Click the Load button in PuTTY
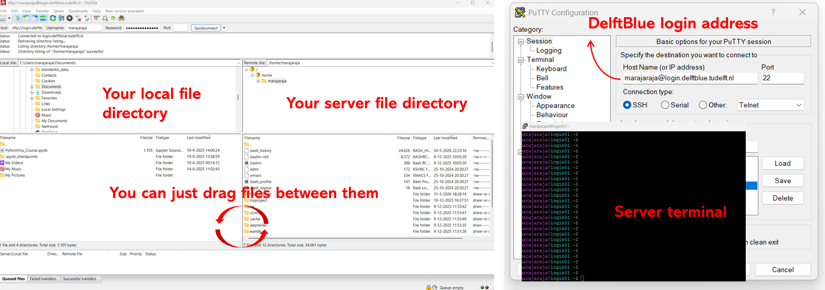The image size is (825, 290). click(x=783, y=163)
